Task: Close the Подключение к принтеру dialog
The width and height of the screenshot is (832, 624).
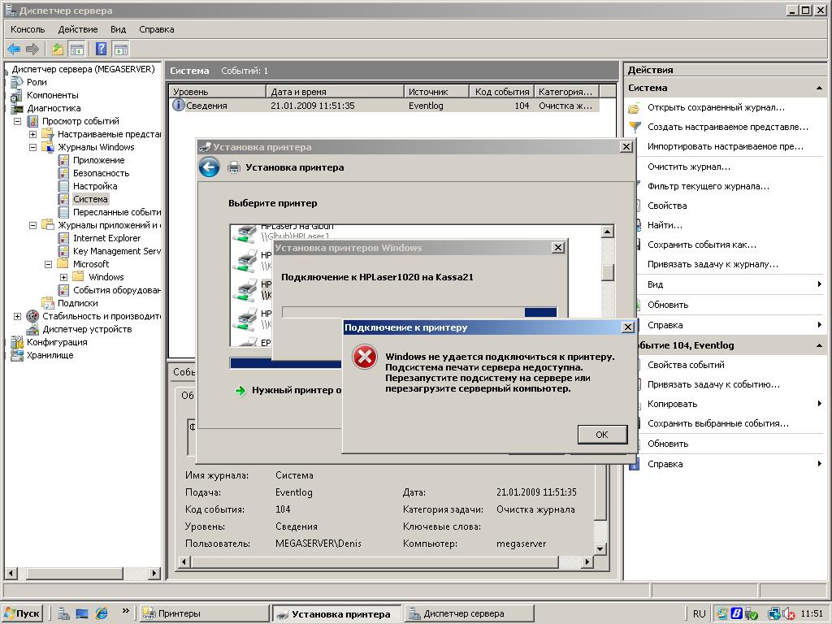Action: pyautogui.click(x=627, y=327)
